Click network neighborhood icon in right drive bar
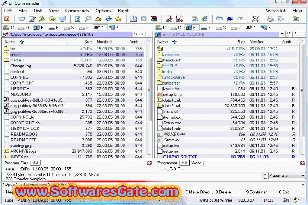308x205 pixels. coord(266,28)
